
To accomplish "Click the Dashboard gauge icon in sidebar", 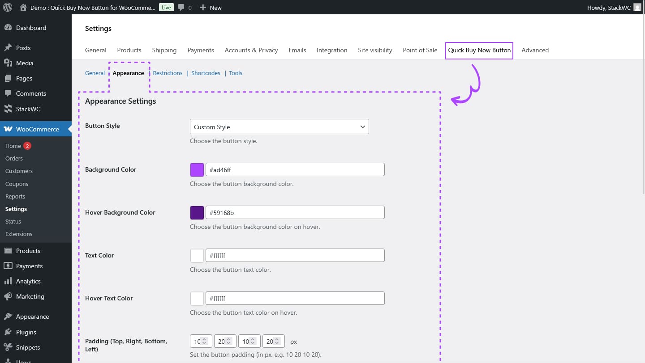I will pyautogui.click(x=8, y=28).
